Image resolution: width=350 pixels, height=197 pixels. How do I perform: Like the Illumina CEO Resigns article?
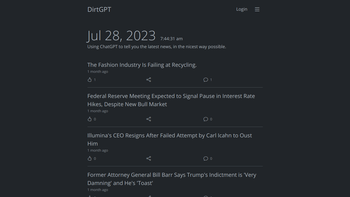point(90,158)
